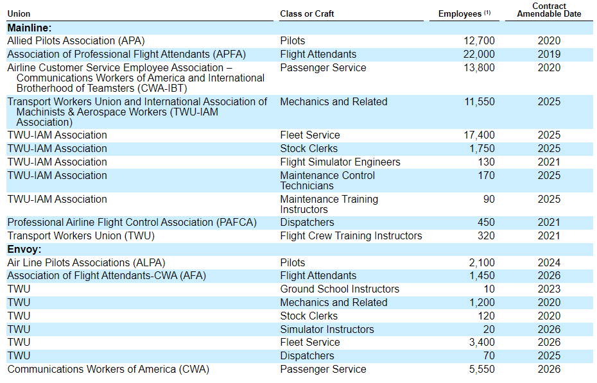Image resolution: width=597 pixels, height=383 pixels.
Task: Click Association of Flight Attendants-CWA (AFA)
Action: click(107, 275)
